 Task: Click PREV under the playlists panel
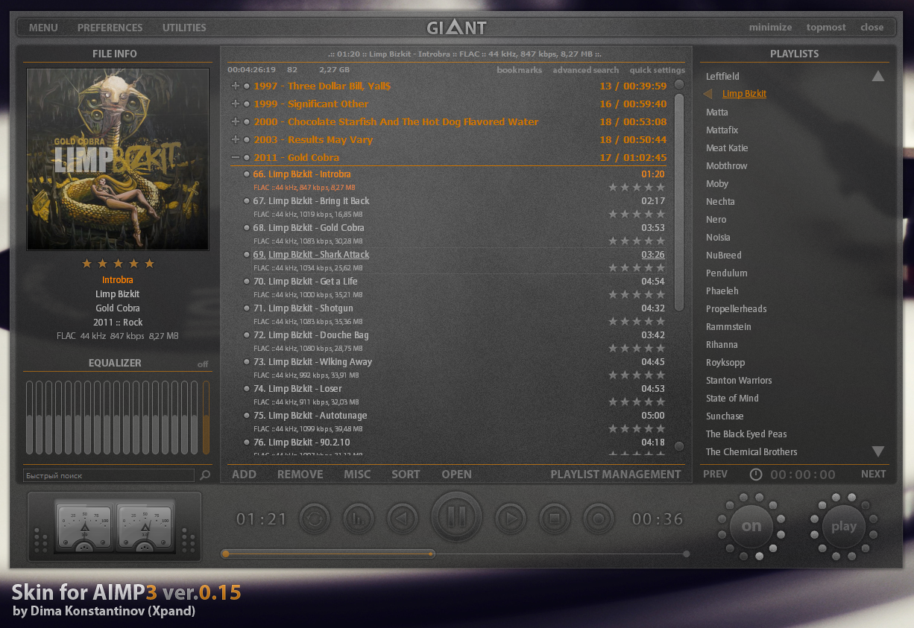tap(716, 474)
